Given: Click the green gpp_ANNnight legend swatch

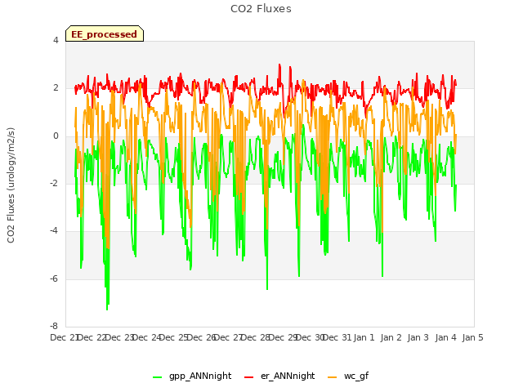Looking at the screenshot, I should [x=157, y=377].
